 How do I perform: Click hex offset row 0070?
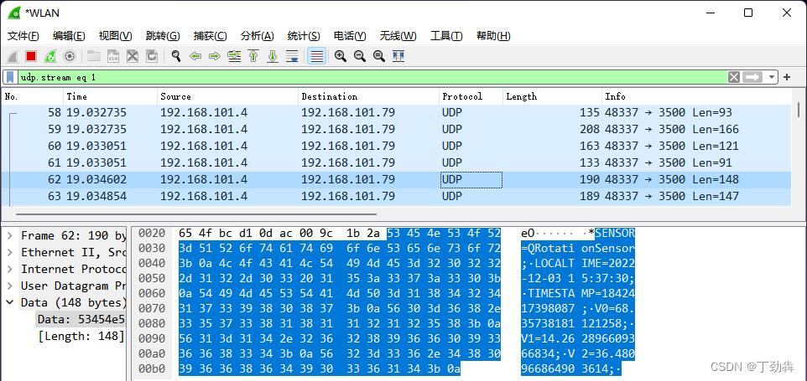click(151, 309)
